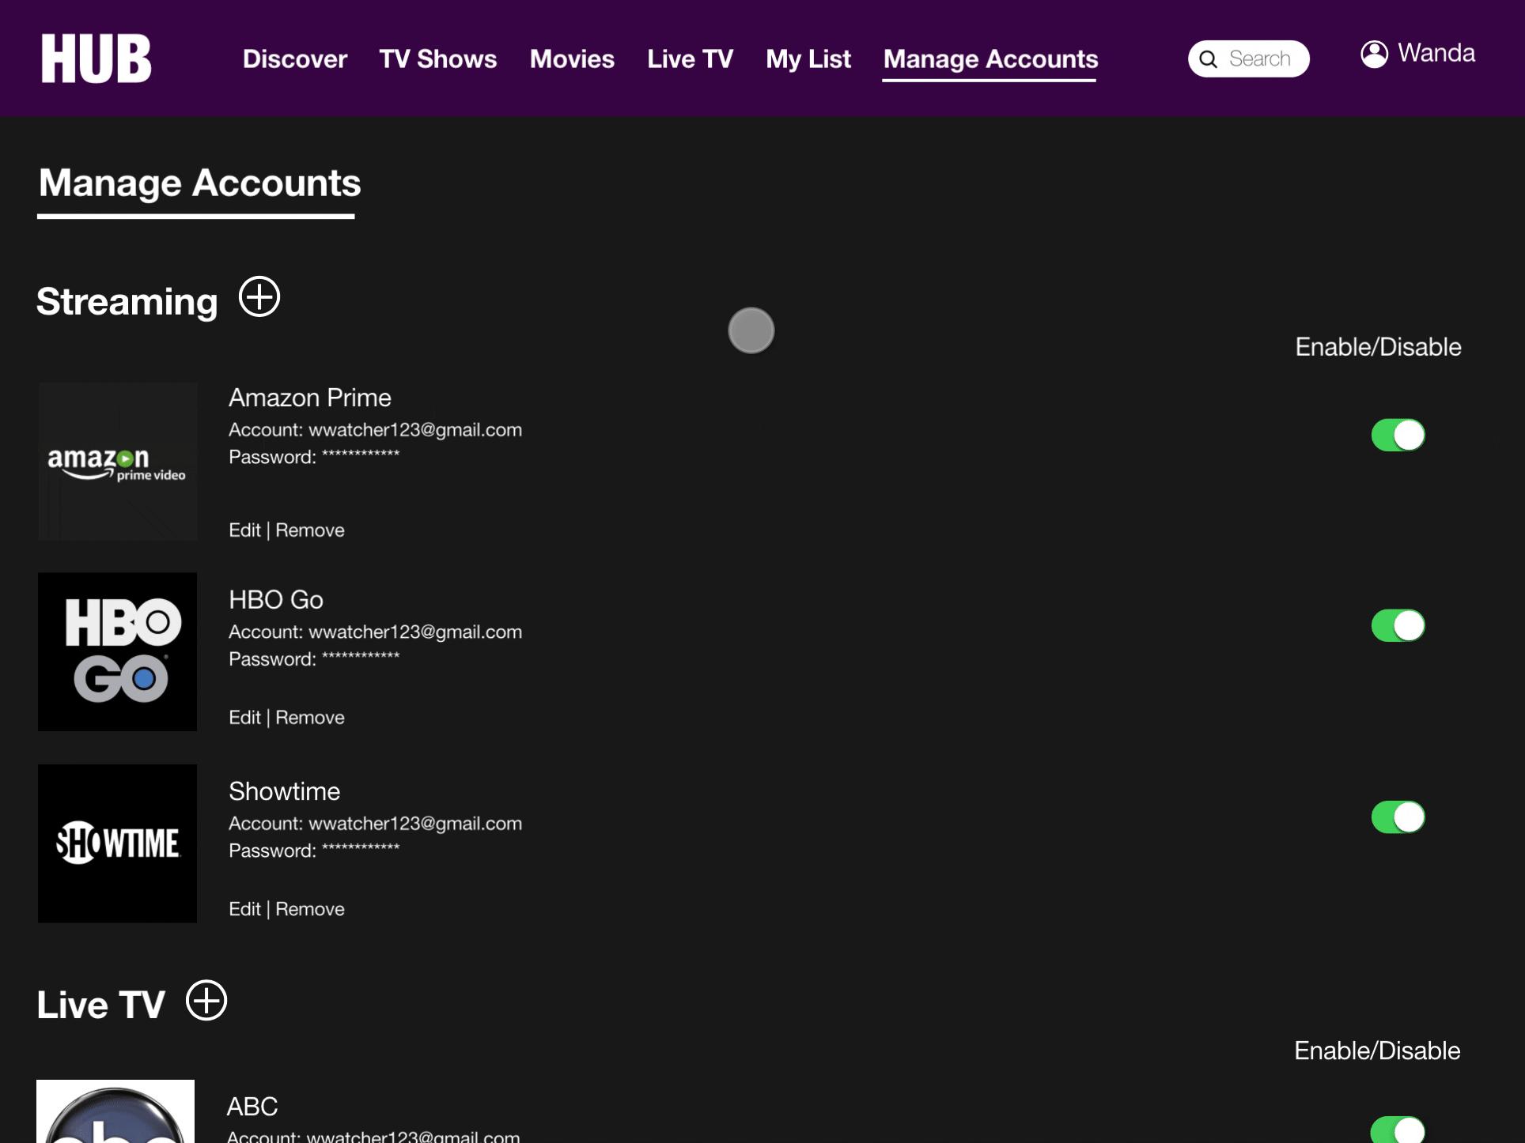Click into the Search field
Screen dimensions: 1525x1143
click(x=1249, y=59)
